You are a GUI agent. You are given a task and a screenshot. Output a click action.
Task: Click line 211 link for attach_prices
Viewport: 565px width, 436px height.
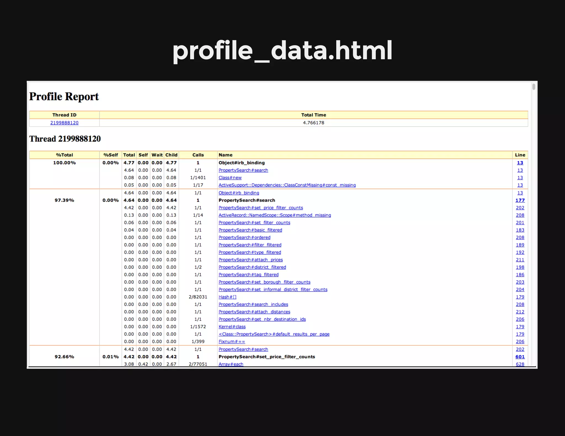pos(520,260)
